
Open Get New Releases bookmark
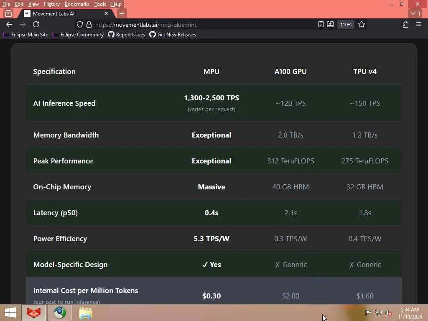[x=173, y=35]
